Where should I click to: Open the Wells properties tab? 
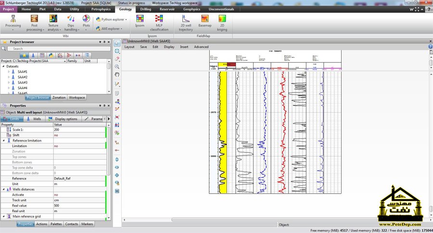[x=34, y=119]
